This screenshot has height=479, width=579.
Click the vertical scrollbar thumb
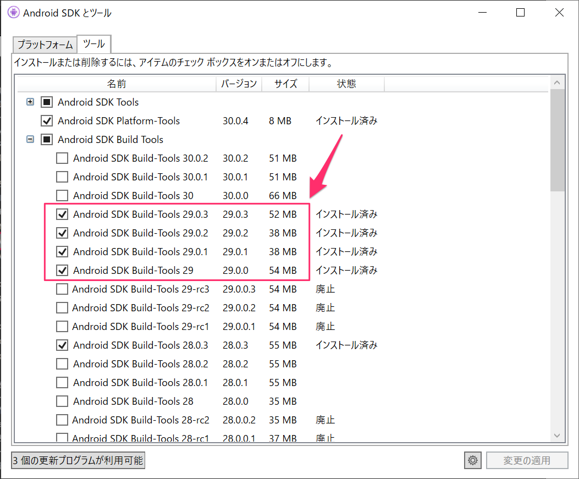[557, 140]
